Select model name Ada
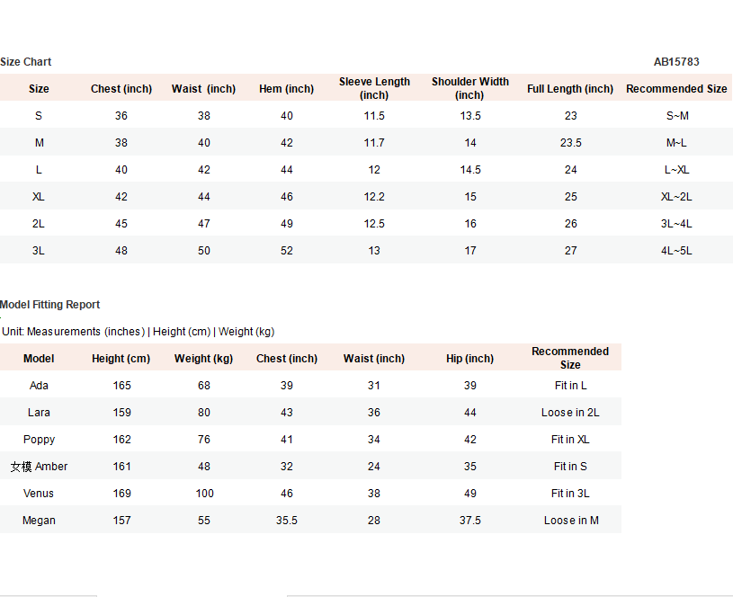This screenshot has width=733, height=597. pyautogui.click(x=39, y=386)
